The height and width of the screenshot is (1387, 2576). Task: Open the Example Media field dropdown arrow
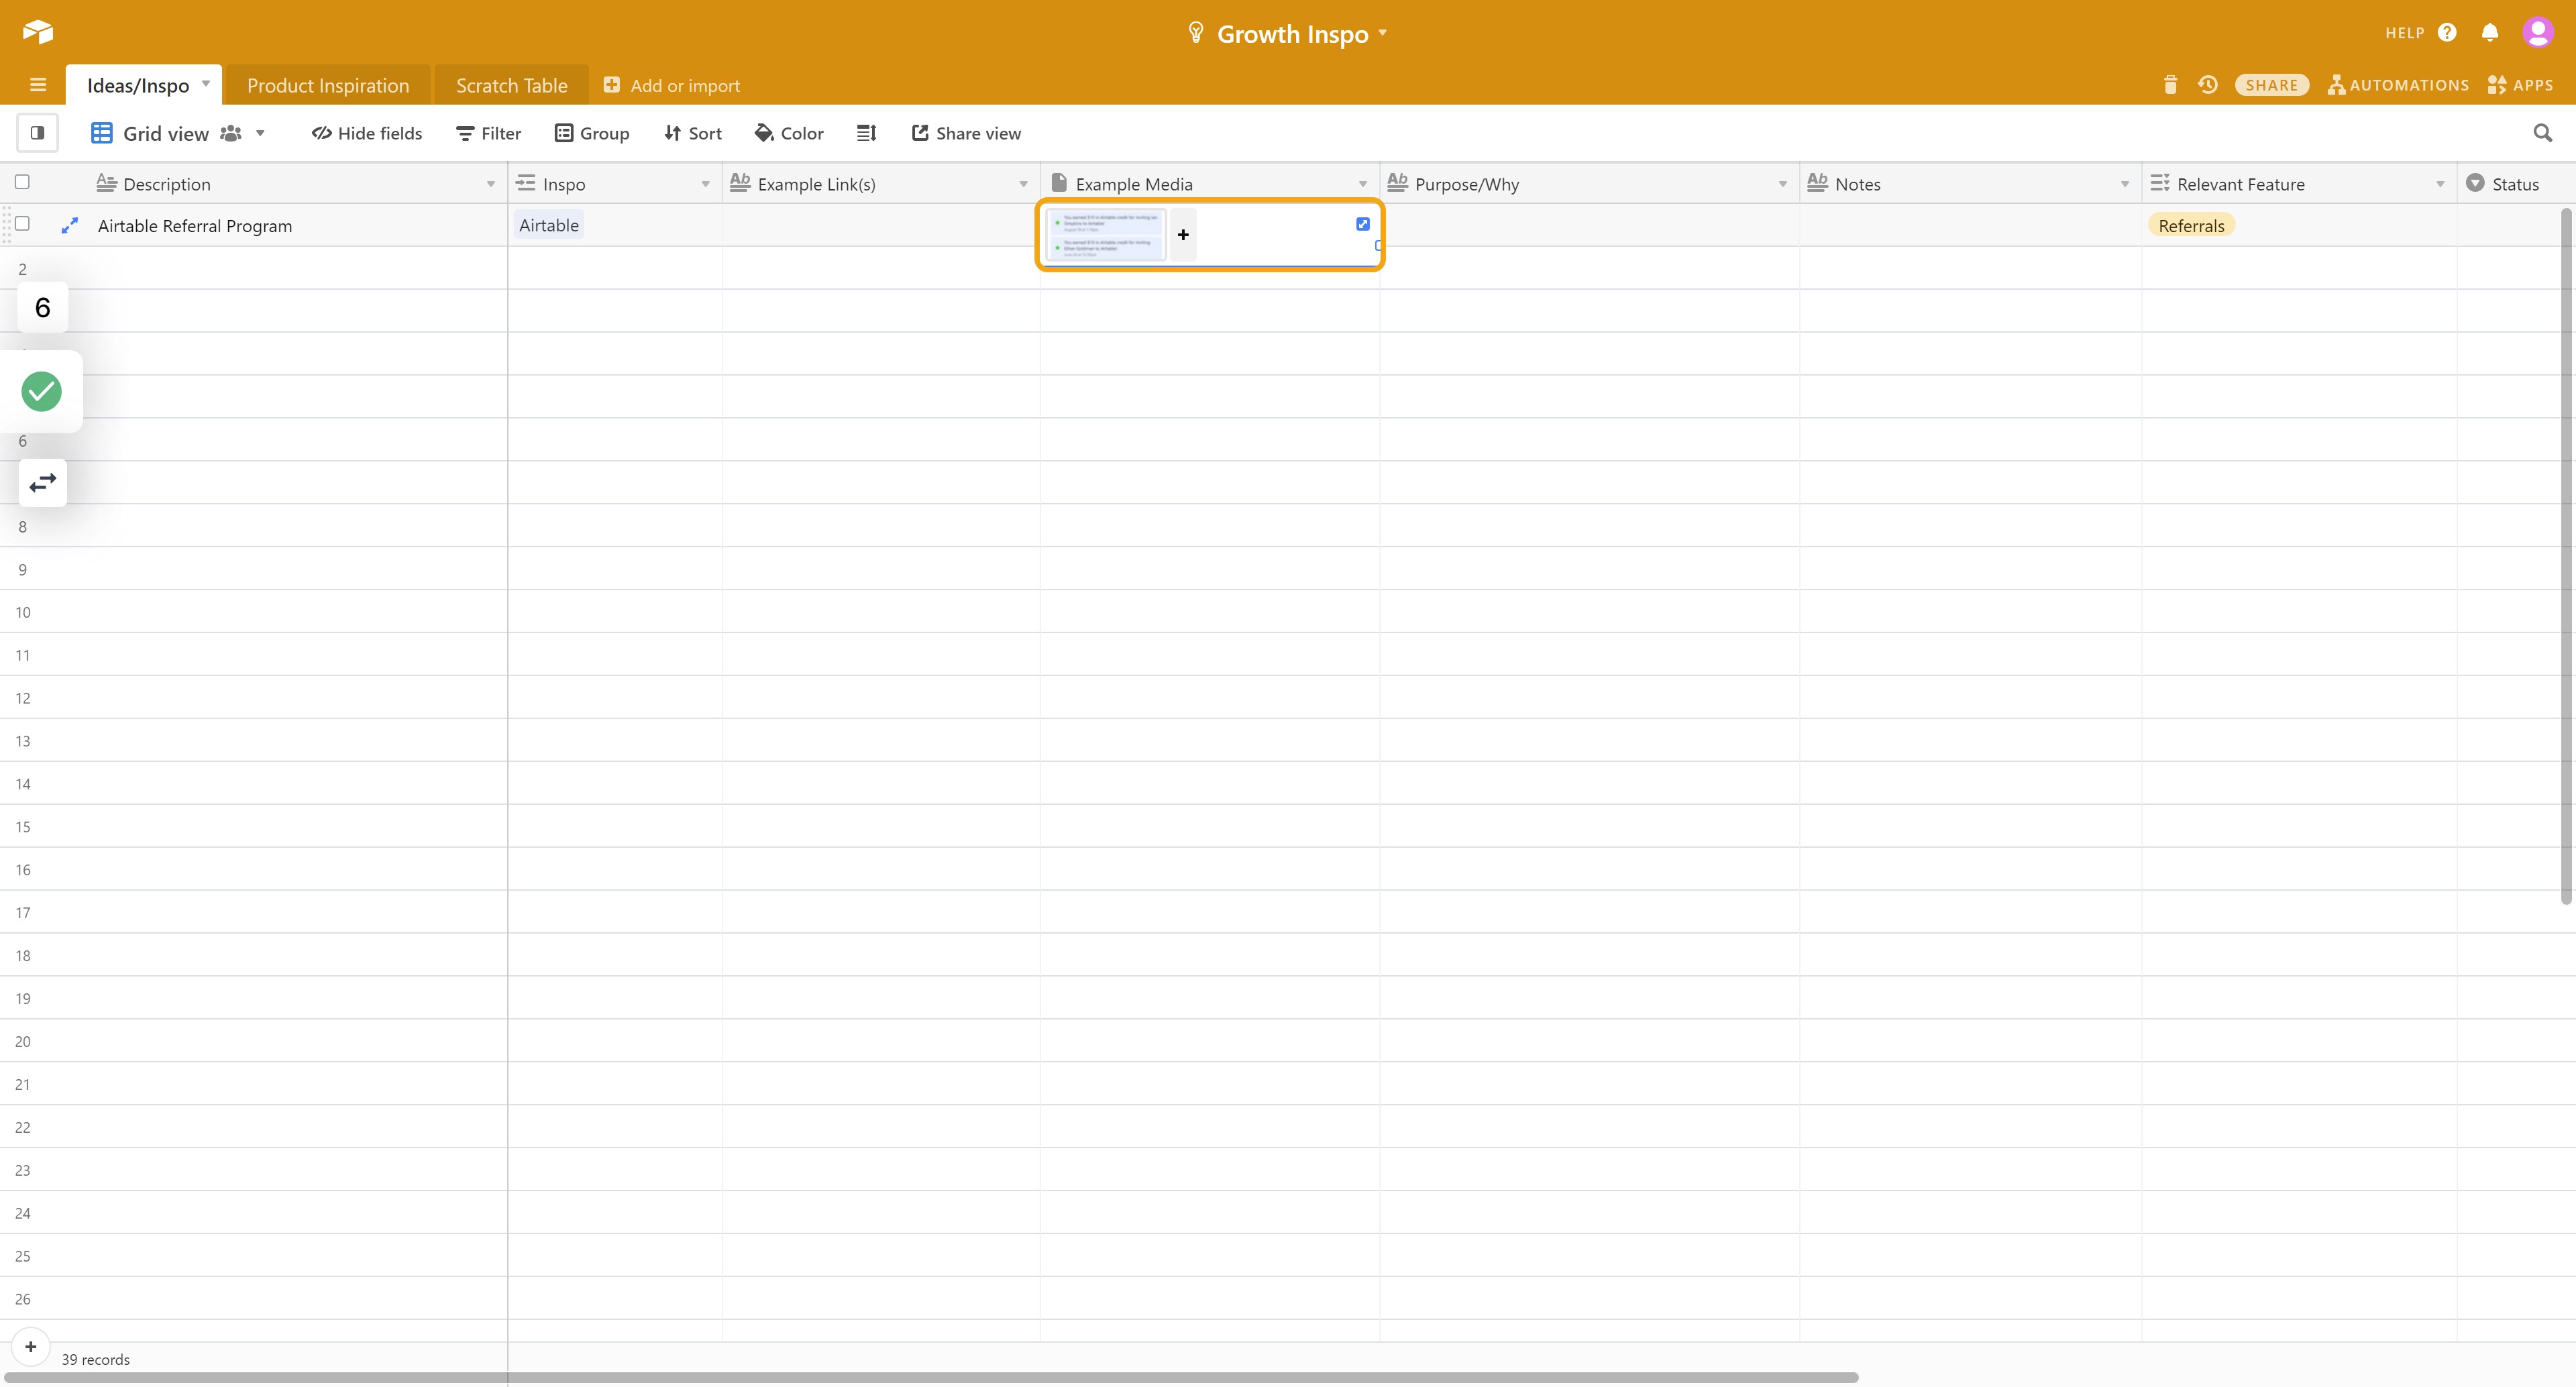coord(1363,184)
